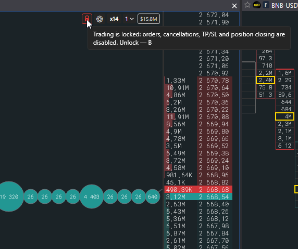Select bid price 2 668,12
Image resolution: width=298 pixels, height=249 pixels.
[x=214, y=219]
